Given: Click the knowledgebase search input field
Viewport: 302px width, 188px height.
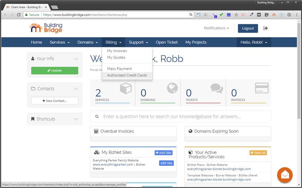Looking at the screenshot, I should pyautogui.click(x=180, y=116).
